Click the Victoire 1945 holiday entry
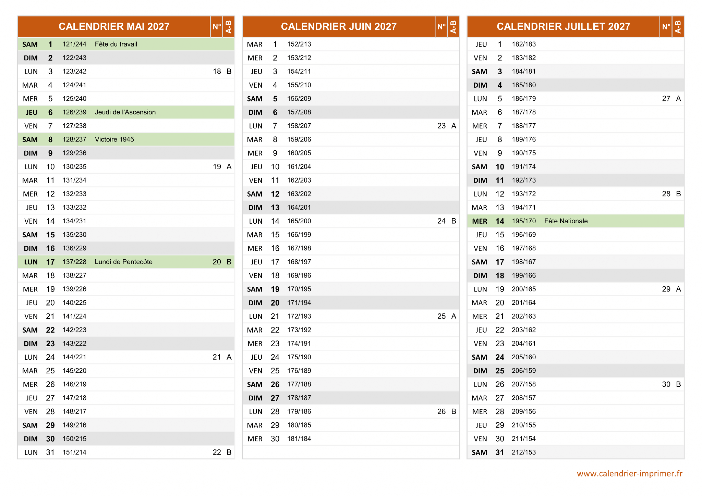The height and width of the screenshot is (496, 702). (114, 139)
